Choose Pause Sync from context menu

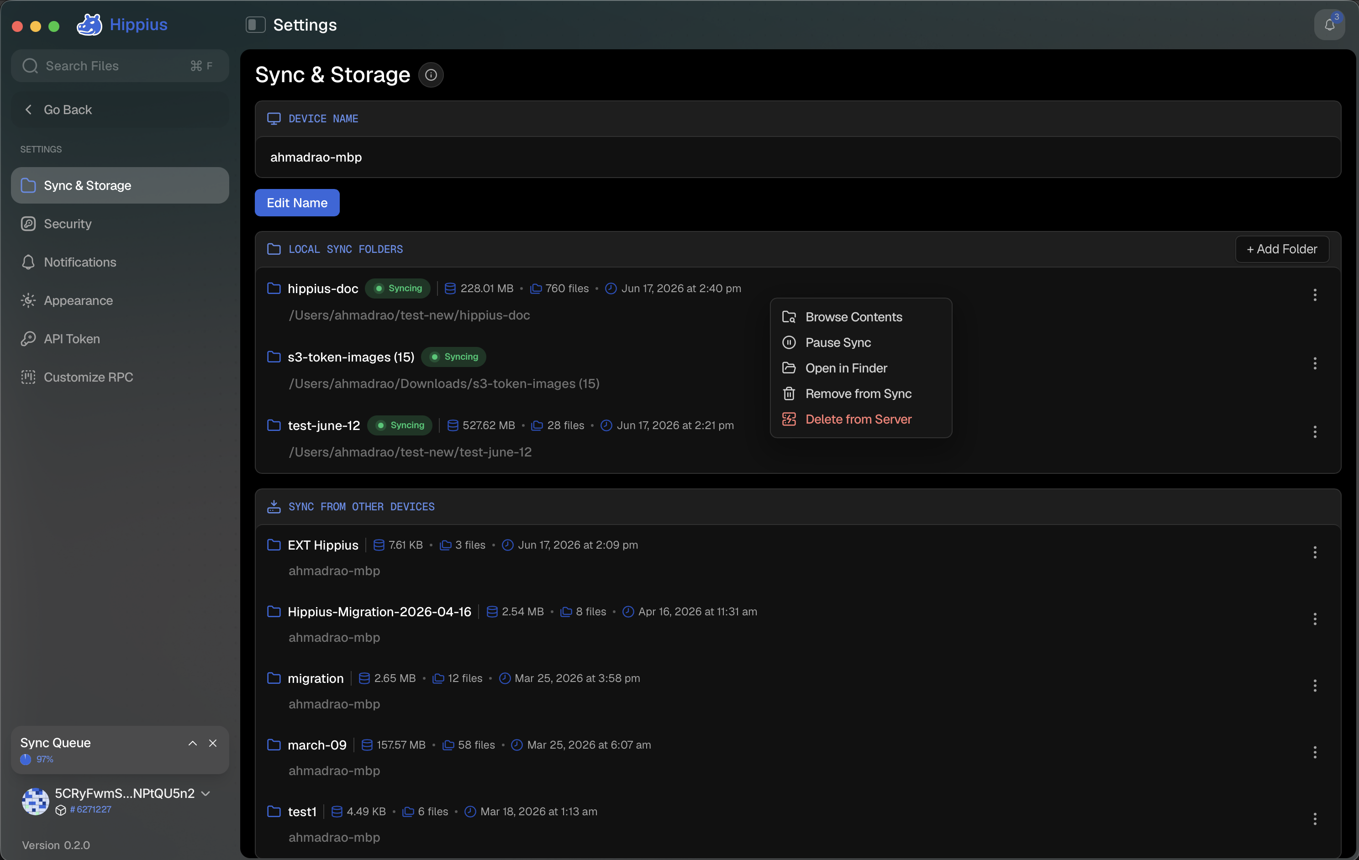tap(861, 342)
